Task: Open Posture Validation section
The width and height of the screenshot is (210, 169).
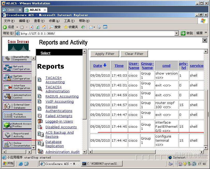Action: tap(17, 116)
